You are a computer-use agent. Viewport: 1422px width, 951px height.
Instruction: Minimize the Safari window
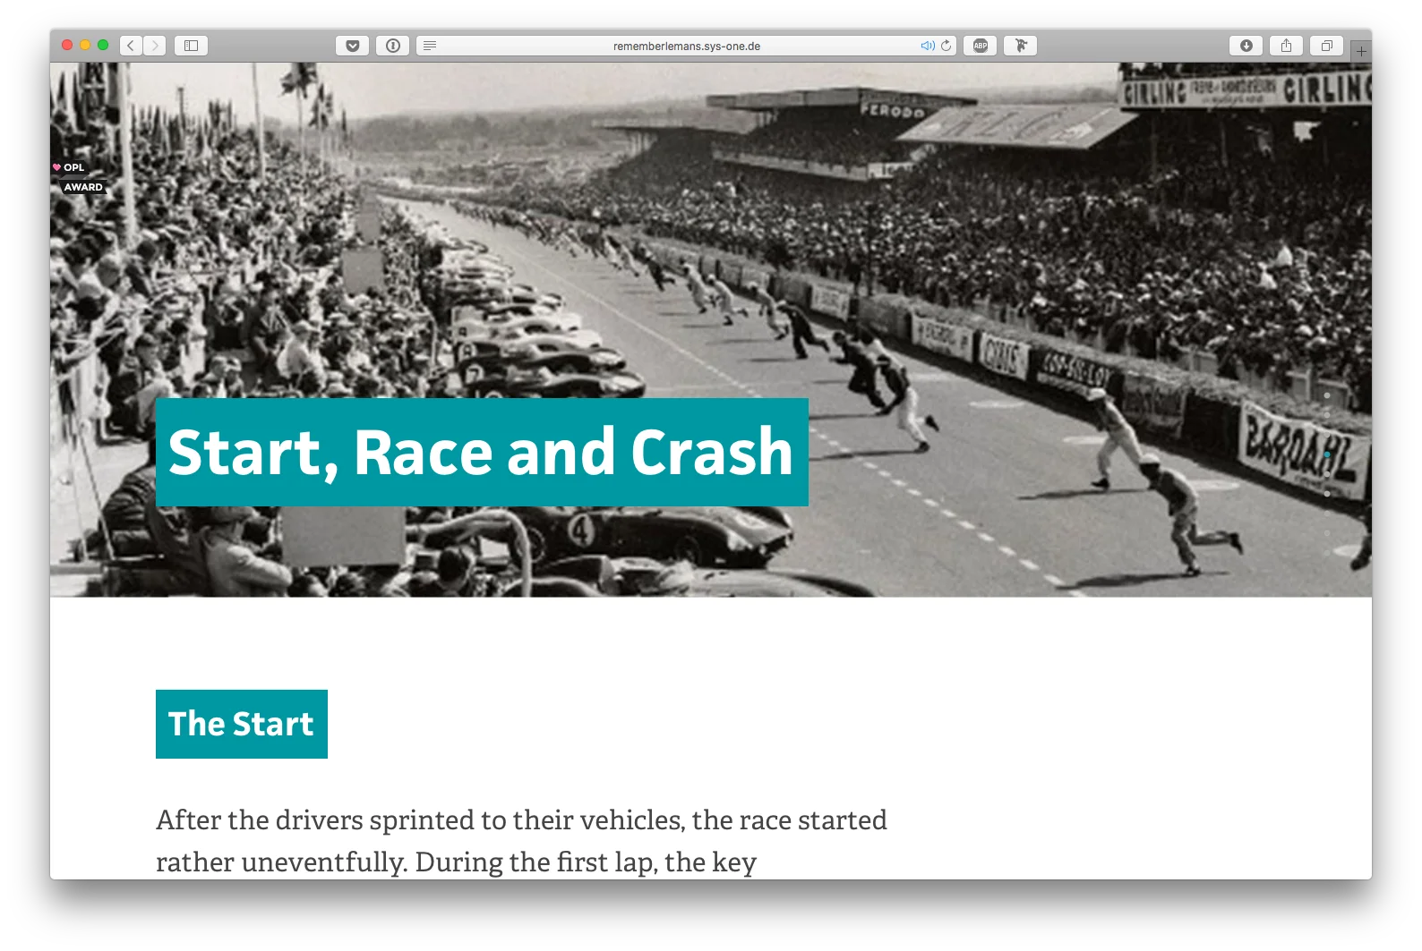[85, 45]
